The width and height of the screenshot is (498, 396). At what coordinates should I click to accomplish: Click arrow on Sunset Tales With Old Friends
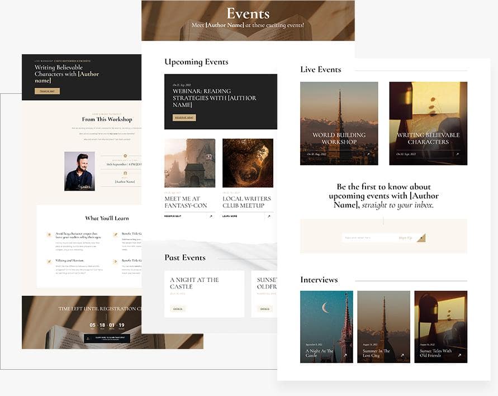459,355
